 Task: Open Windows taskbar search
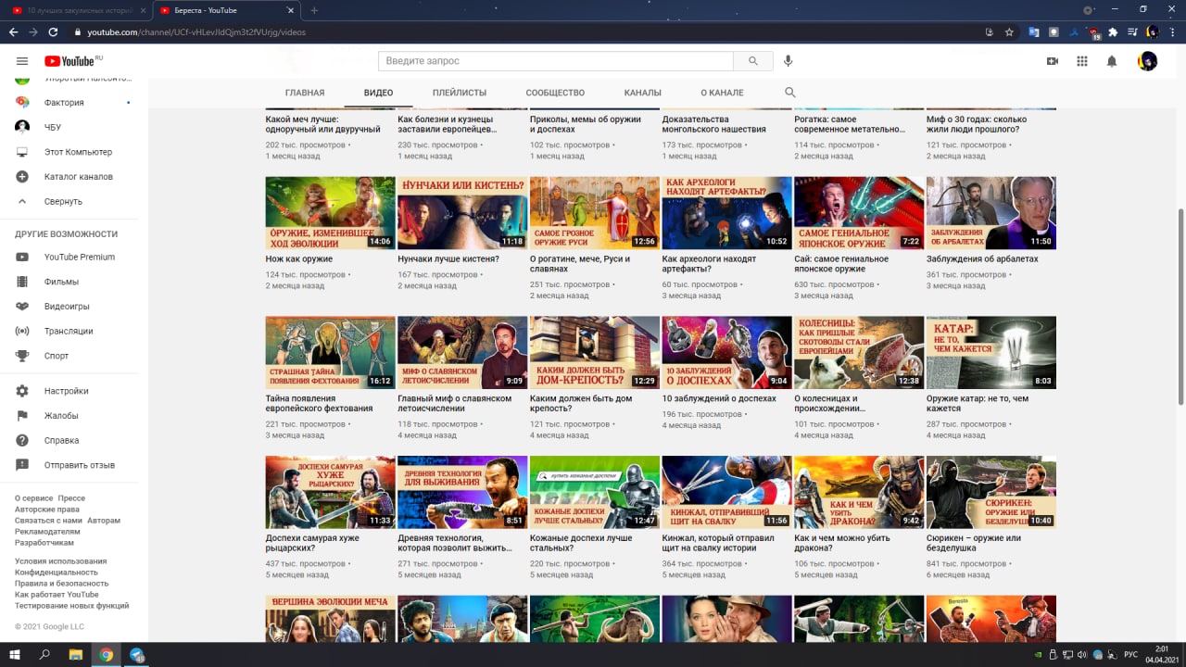click(x=44, y=654)
